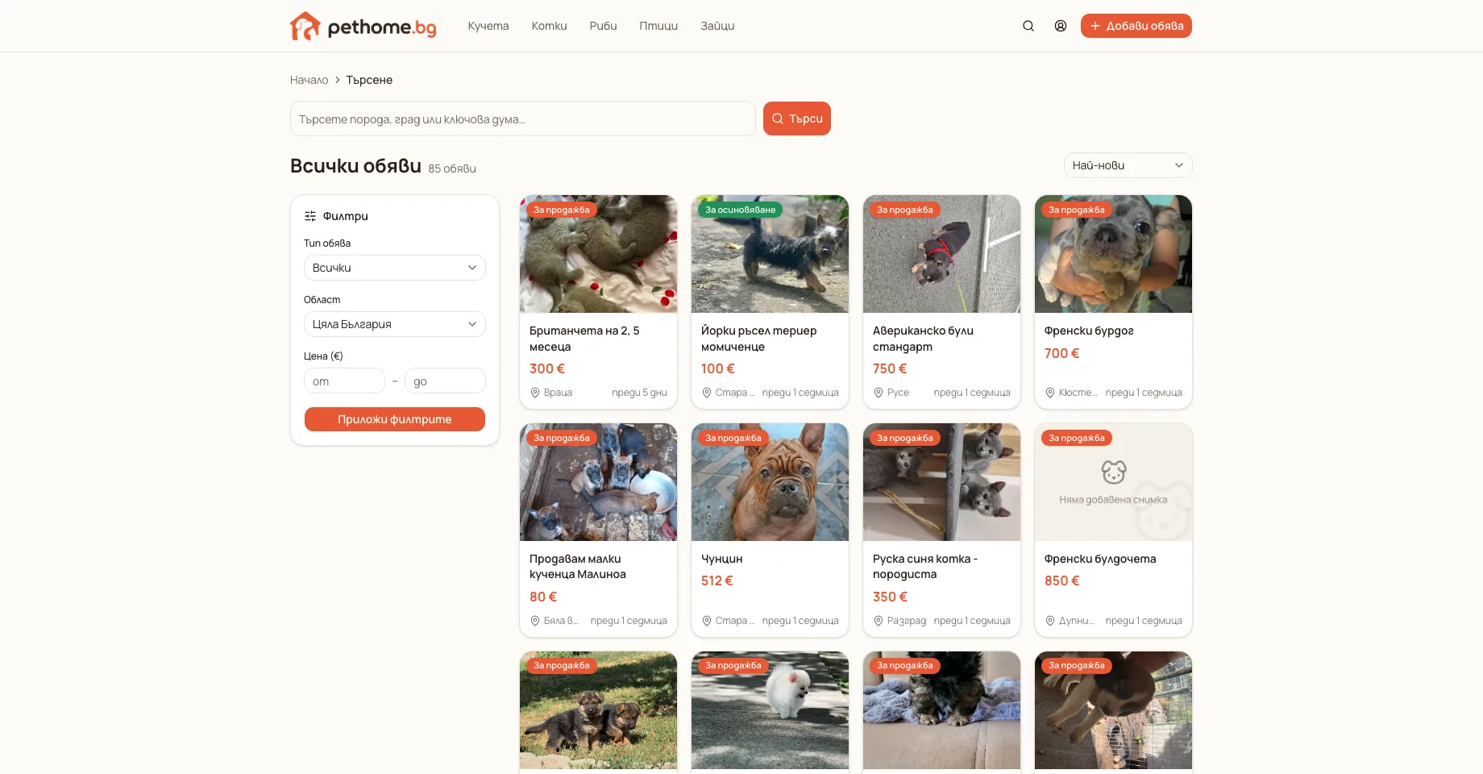The height and width of the screenshot is (774, 1483).
Task: Open the Най-нови sort dropdown
Action: click(x=1128, y=165)
